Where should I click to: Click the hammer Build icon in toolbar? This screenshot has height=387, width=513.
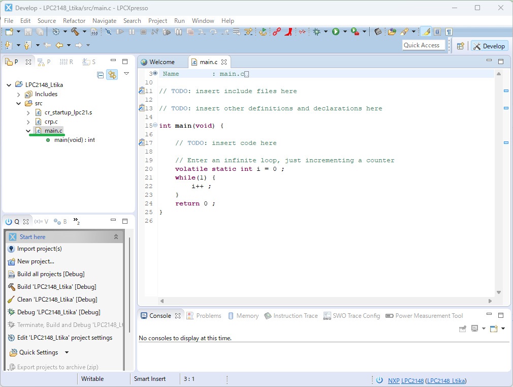pyautogui.click(x=75, y=32)
